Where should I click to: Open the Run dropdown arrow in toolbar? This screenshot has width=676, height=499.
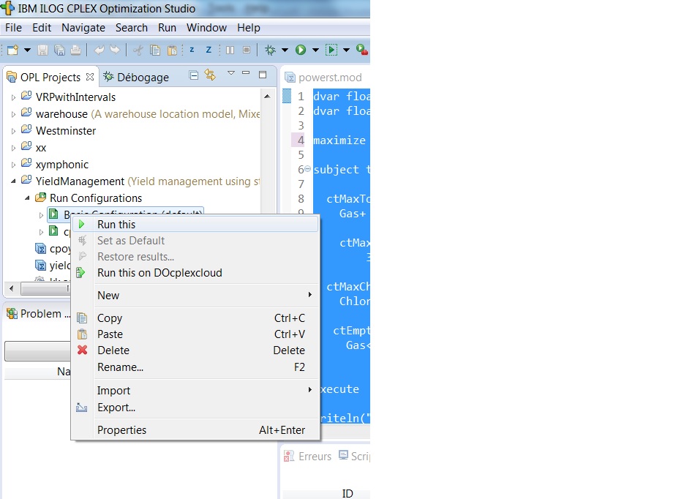315,50
